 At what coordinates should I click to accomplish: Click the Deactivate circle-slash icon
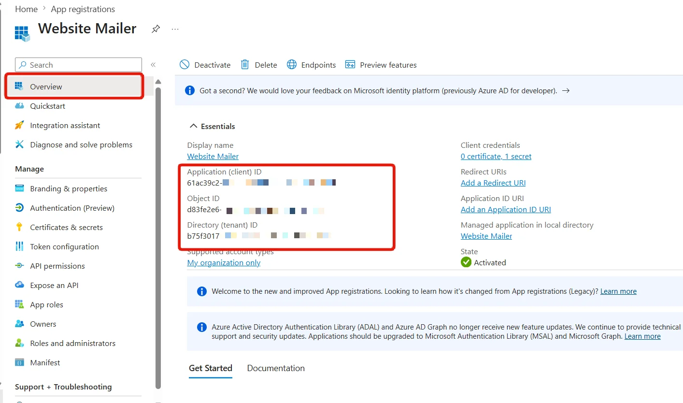(x=185, y=65)
